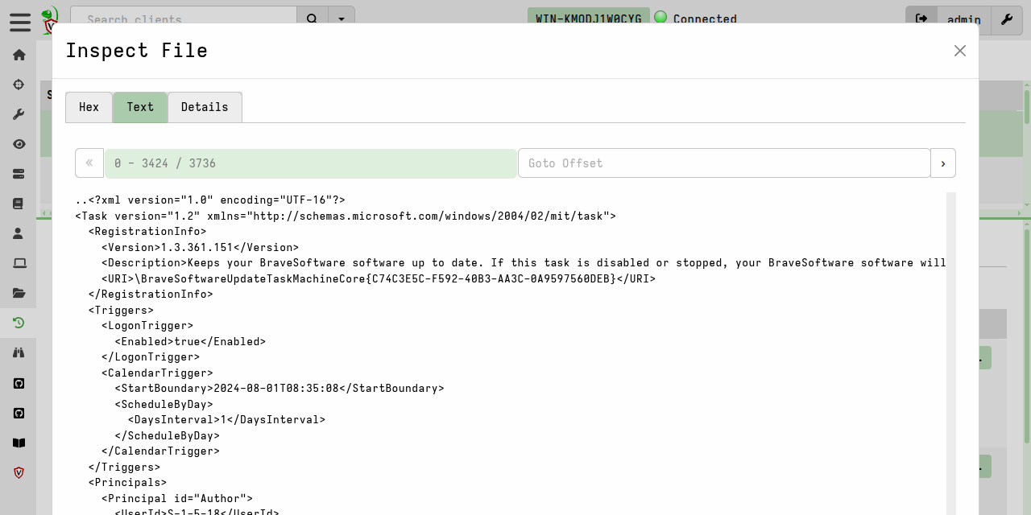
Task: Open the Details tab
Action: point(204,106)
